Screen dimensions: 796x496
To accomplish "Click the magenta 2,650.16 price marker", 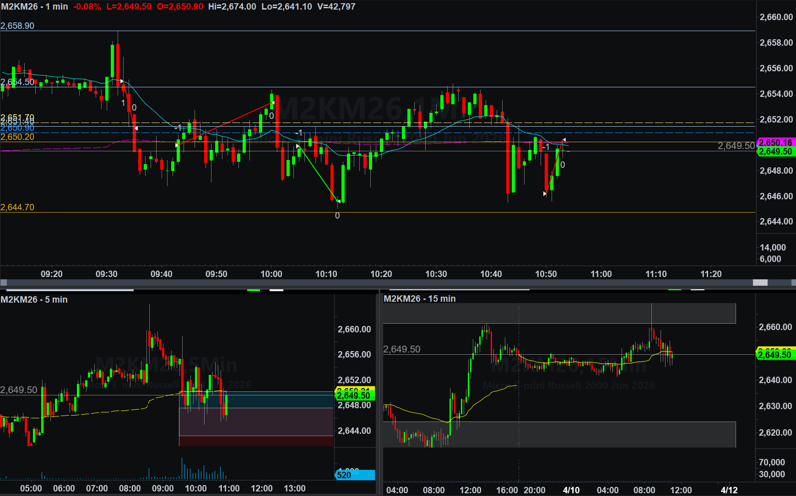I will [776, 143].
